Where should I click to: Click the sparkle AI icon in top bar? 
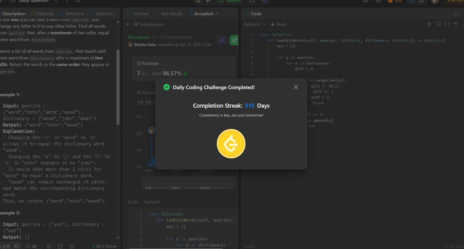point(264,1)
